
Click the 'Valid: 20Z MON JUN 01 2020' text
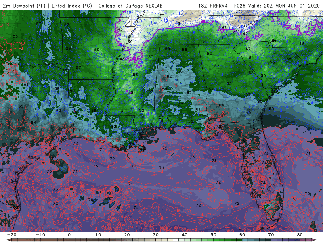pos(284,6)
